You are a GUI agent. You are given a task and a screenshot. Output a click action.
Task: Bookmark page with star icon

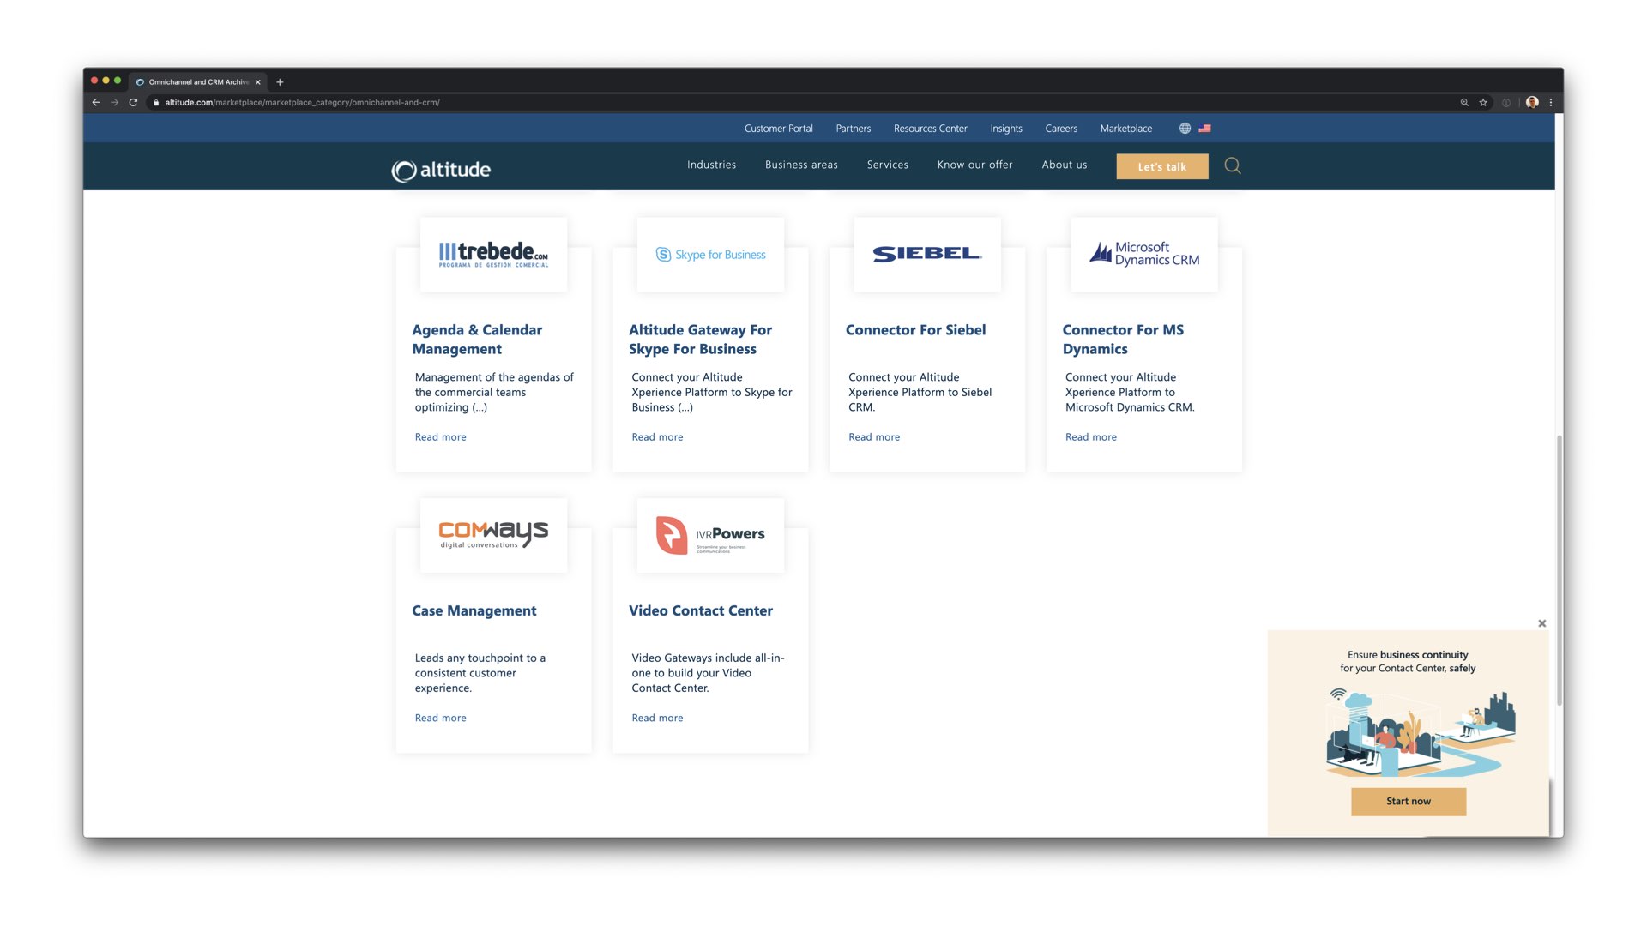[1483, 102]
